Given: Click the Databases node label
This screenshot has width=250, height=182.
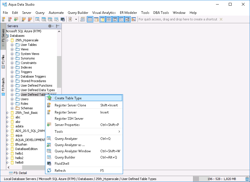Looking at the screenshot, I should [17, 36].
